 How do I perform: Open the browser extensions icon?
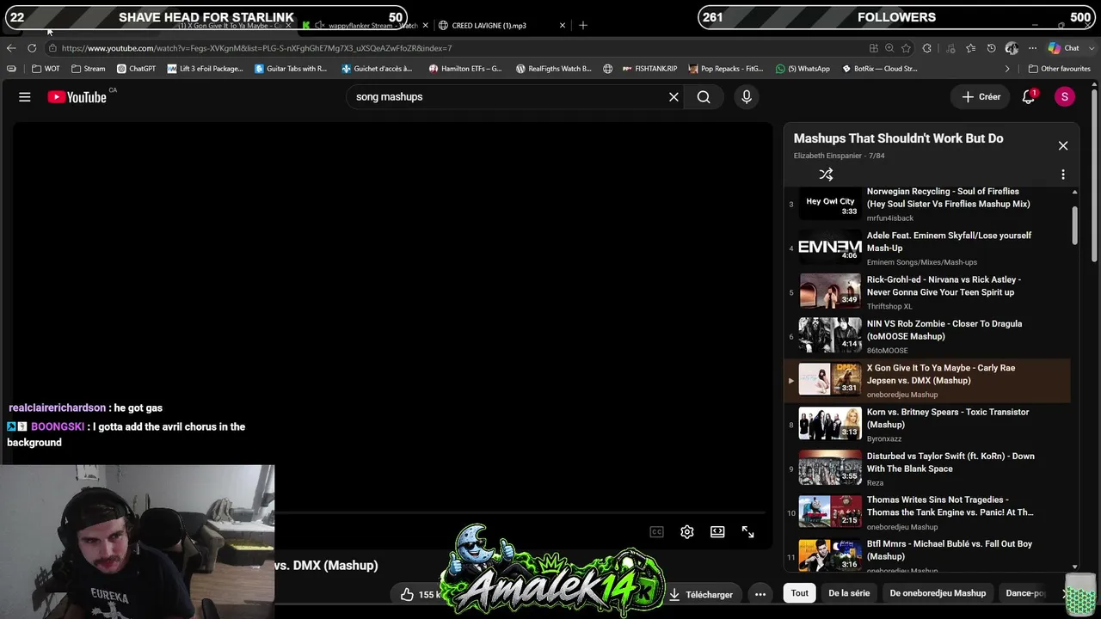(x=926, y=48)
